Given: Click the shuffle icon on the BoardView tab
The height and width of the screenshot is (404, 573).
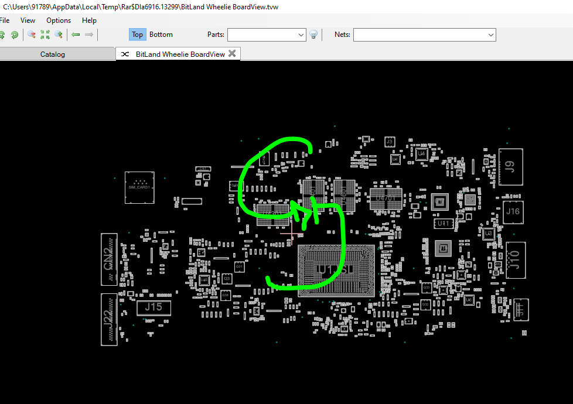Looking at the screenshot, I should (x=125, y=54).
